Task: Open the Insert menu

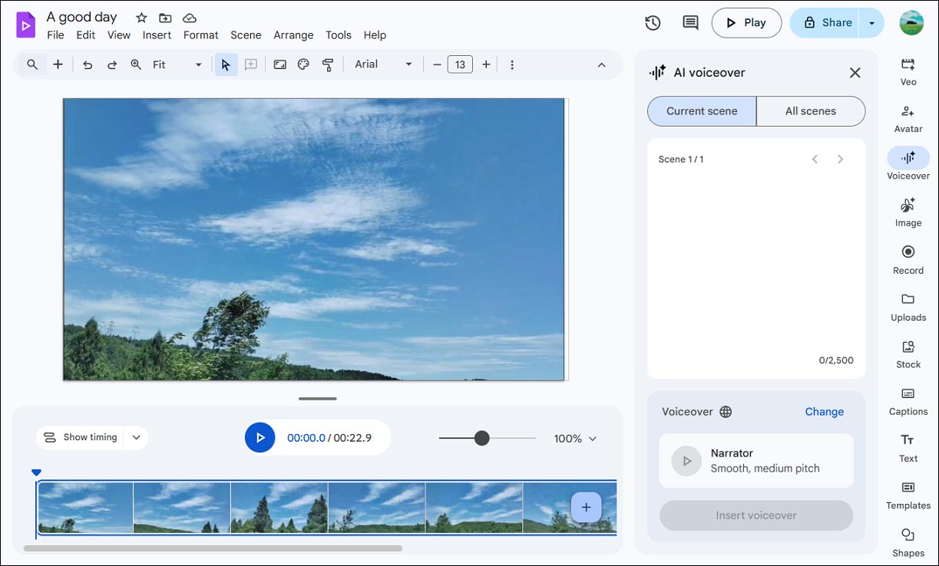Action: (157, 35)
